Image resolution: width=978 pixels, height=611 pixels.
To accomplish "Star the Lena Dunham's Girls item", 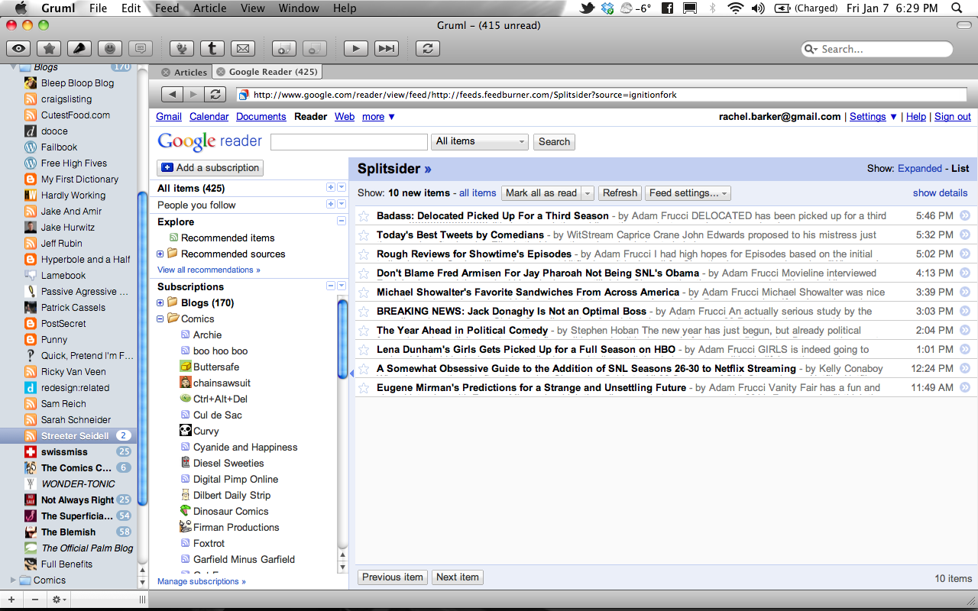I will [364, 349].
